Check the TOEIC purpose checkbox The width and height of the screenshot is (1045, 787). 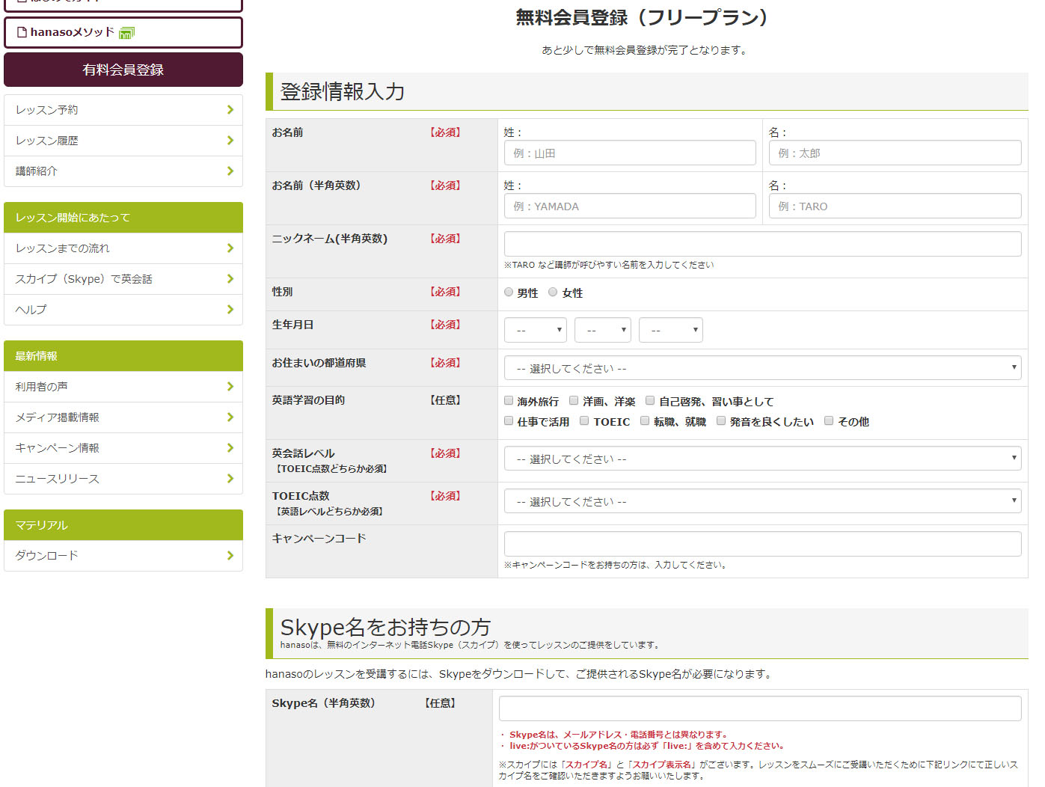(584, 420)
